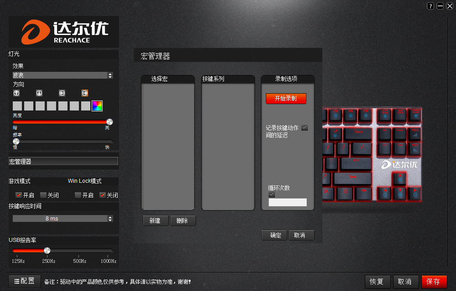Screen dimensions: 456x291
Task: Toggle the 循环次数 loop count checkbox
Action: [x=272, y=195]
